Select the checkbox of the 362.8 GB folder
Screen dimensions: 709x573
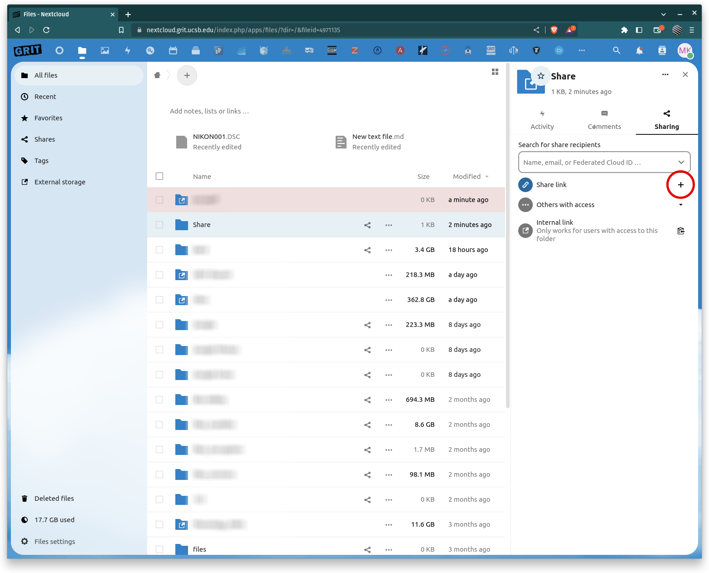pyautogui.click(x=159, y=300)
